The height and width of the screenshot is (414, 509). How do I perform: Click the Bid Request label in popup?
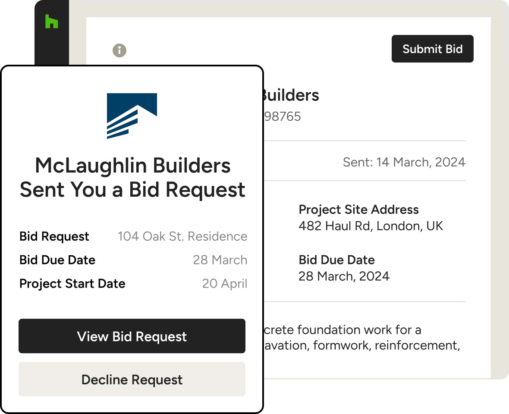click(54, 236)
